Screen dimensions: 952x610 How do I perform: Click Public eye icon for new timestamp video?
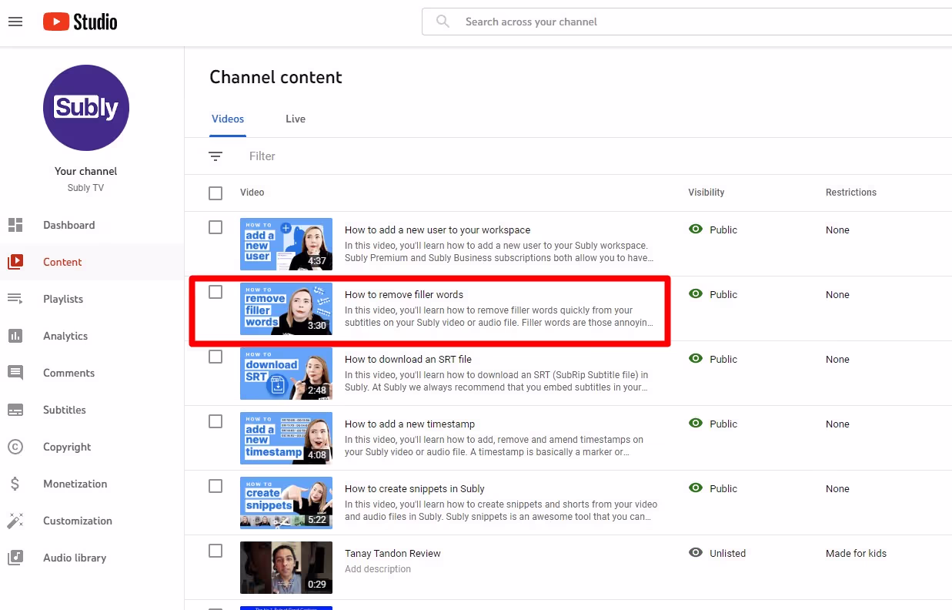(696, 423)
